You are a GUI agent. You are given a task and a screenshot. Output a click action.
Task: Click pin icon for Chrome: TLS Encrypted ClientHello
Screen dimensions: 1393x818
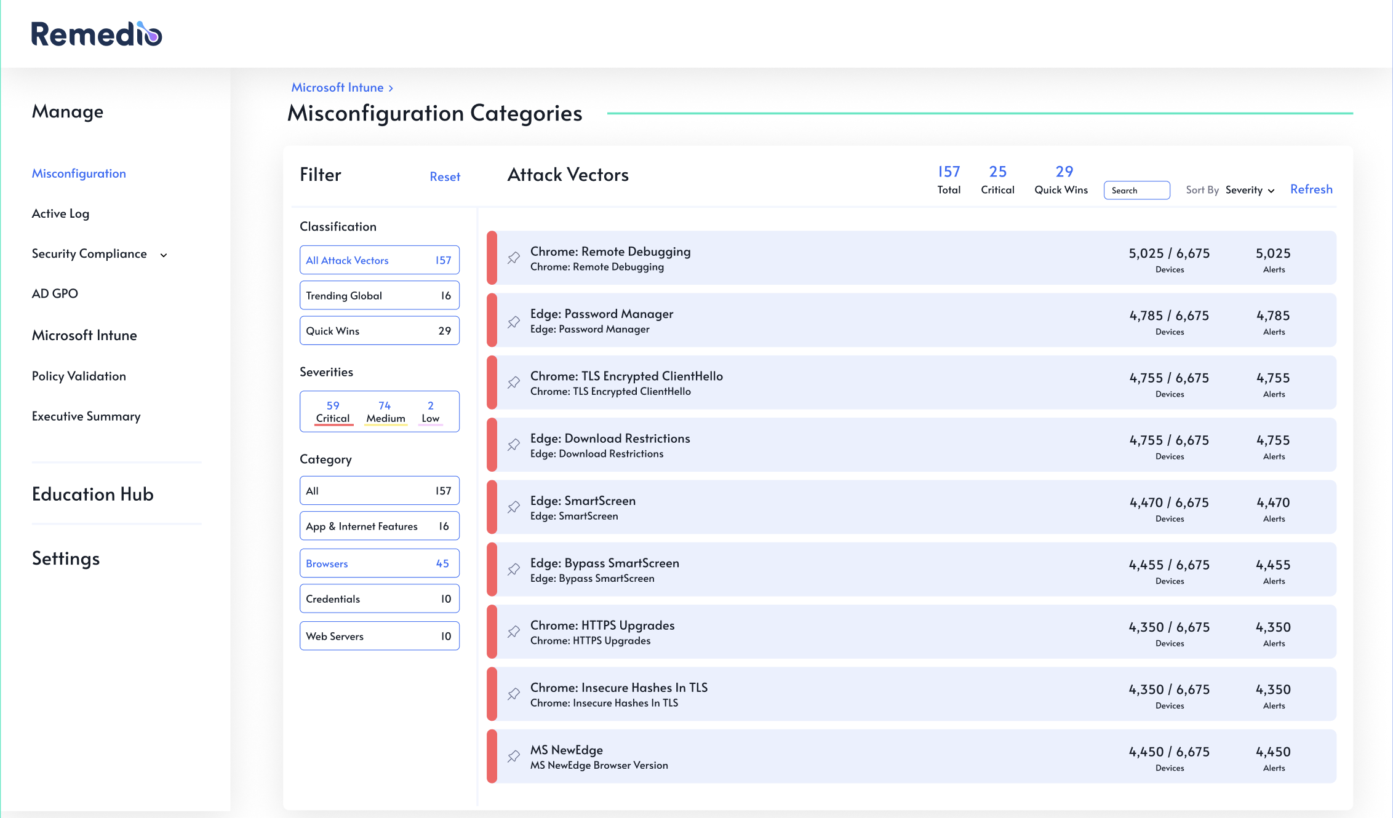point(514,383)
